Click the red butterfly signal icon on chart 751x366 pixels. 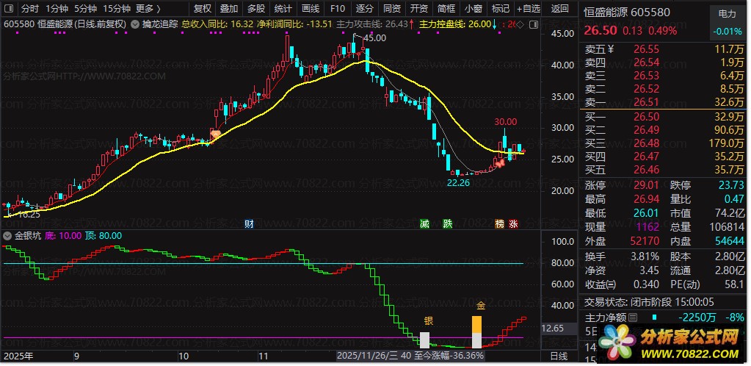[499, 163]
